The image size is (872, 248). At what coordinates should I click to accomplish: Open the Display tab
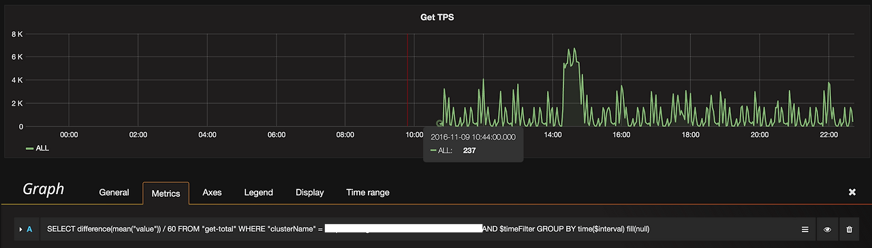(x=310, y=193)
